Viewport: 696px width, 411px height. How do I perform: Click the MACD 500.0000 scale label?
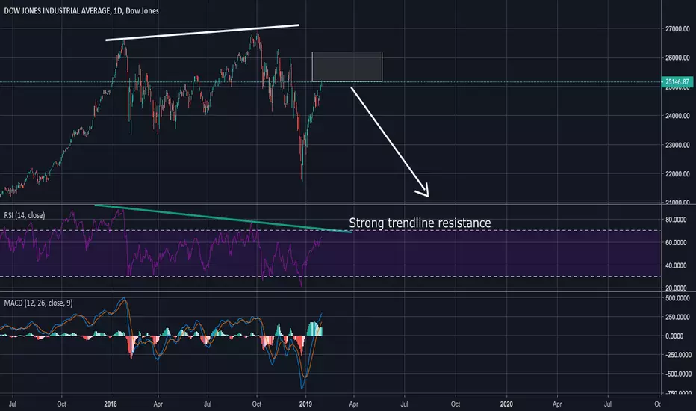point(677,298)
